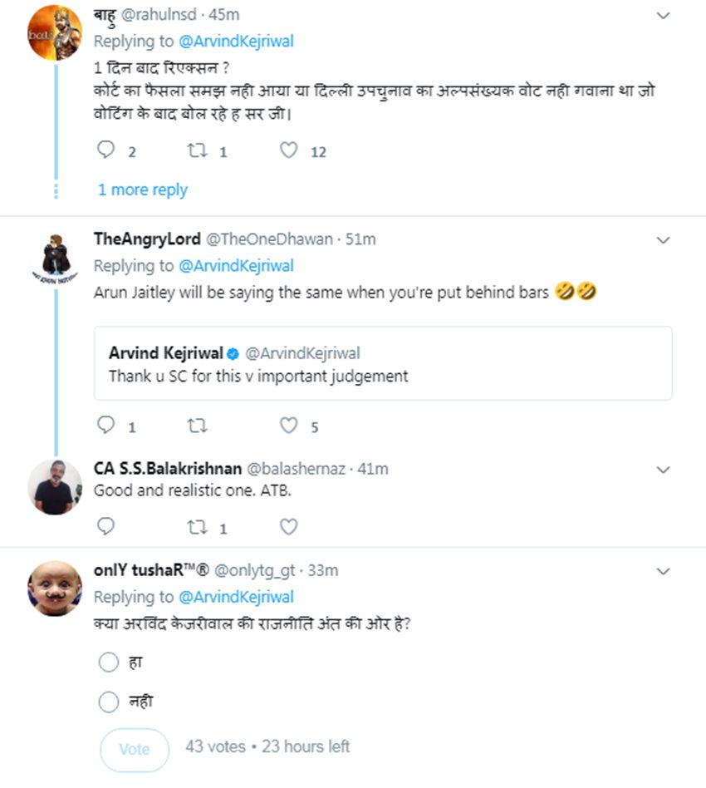Screen dimensions: 706x788
Task: Open quoted Arvind Kejriwal tweet card
Action: [383, 363]
